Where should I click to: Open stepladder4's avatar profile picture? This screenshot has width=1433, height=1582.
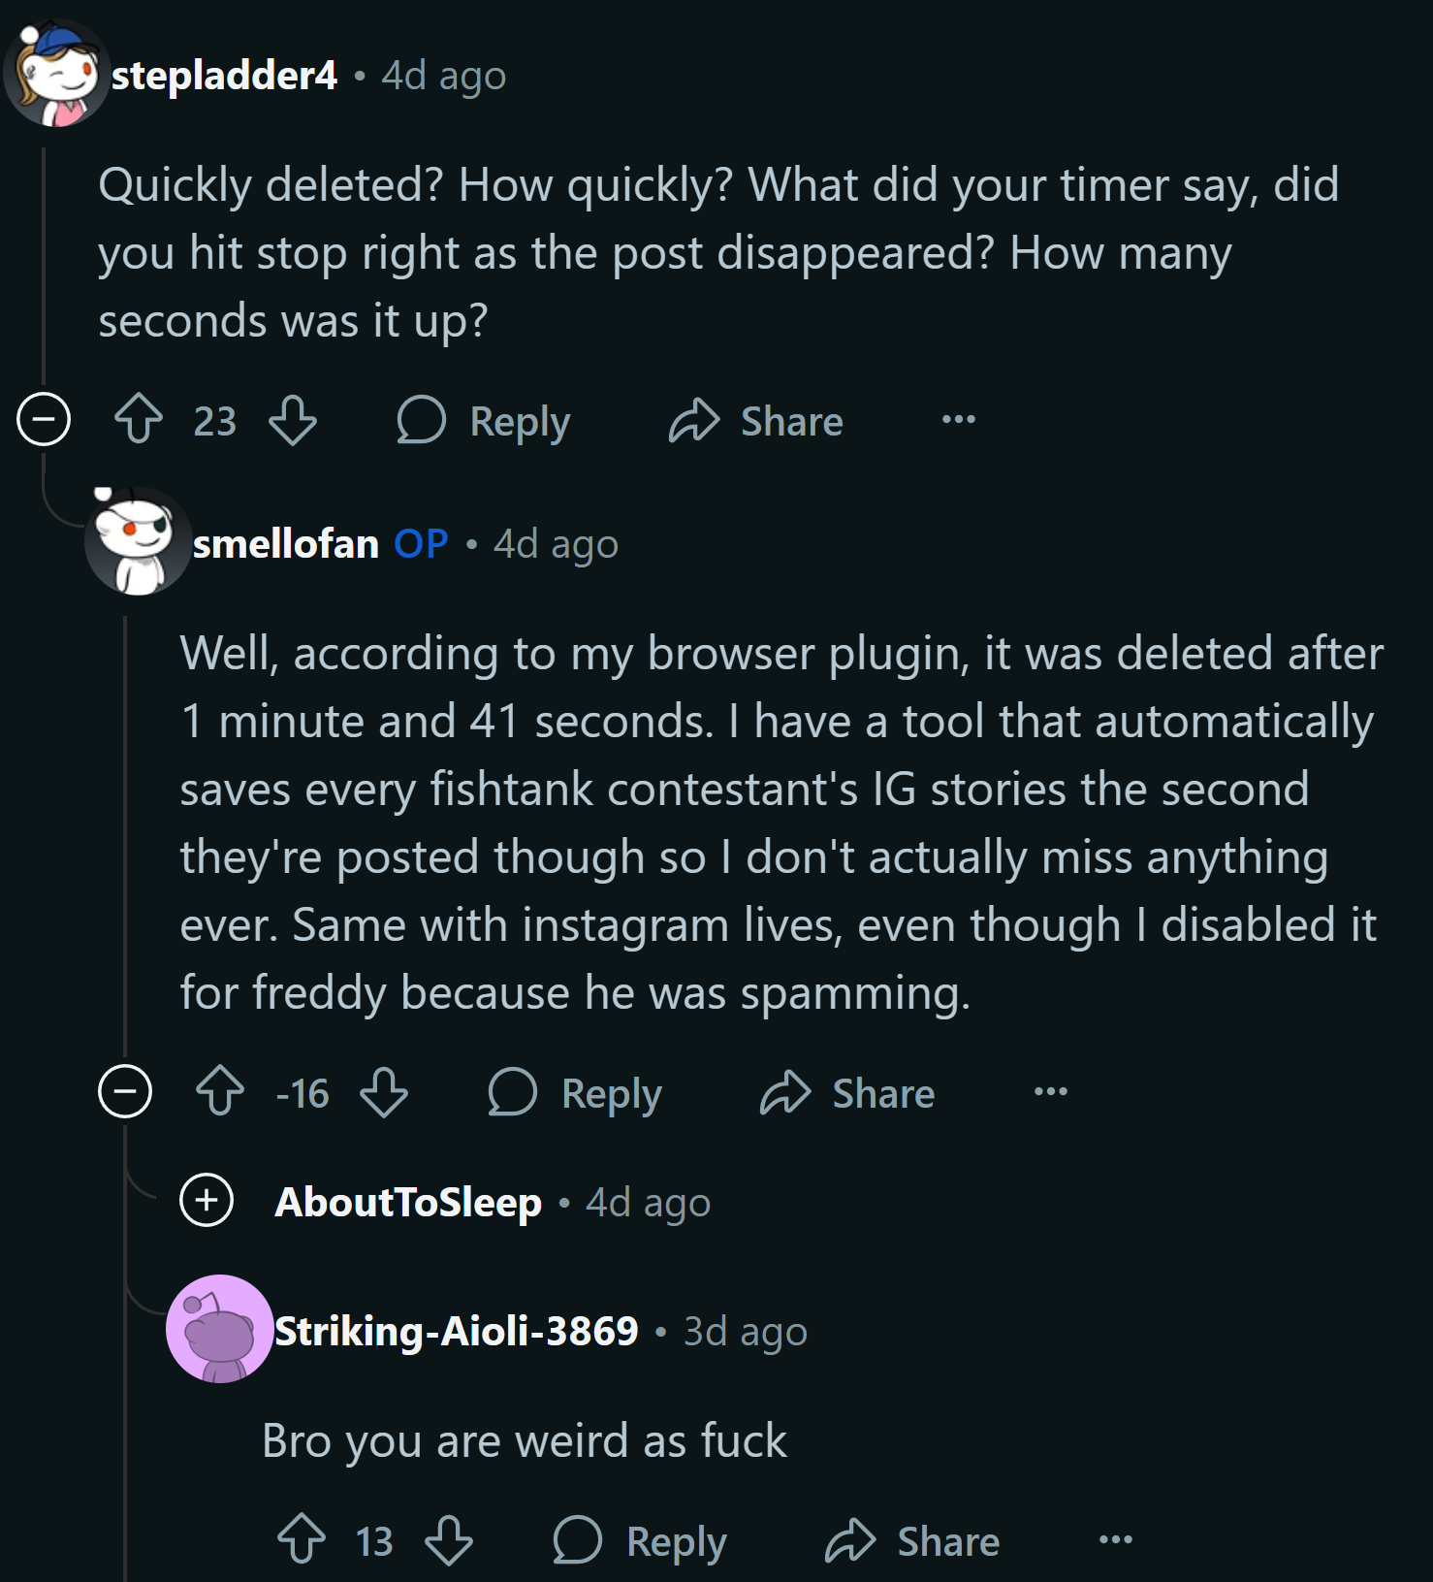click(55, 75)
